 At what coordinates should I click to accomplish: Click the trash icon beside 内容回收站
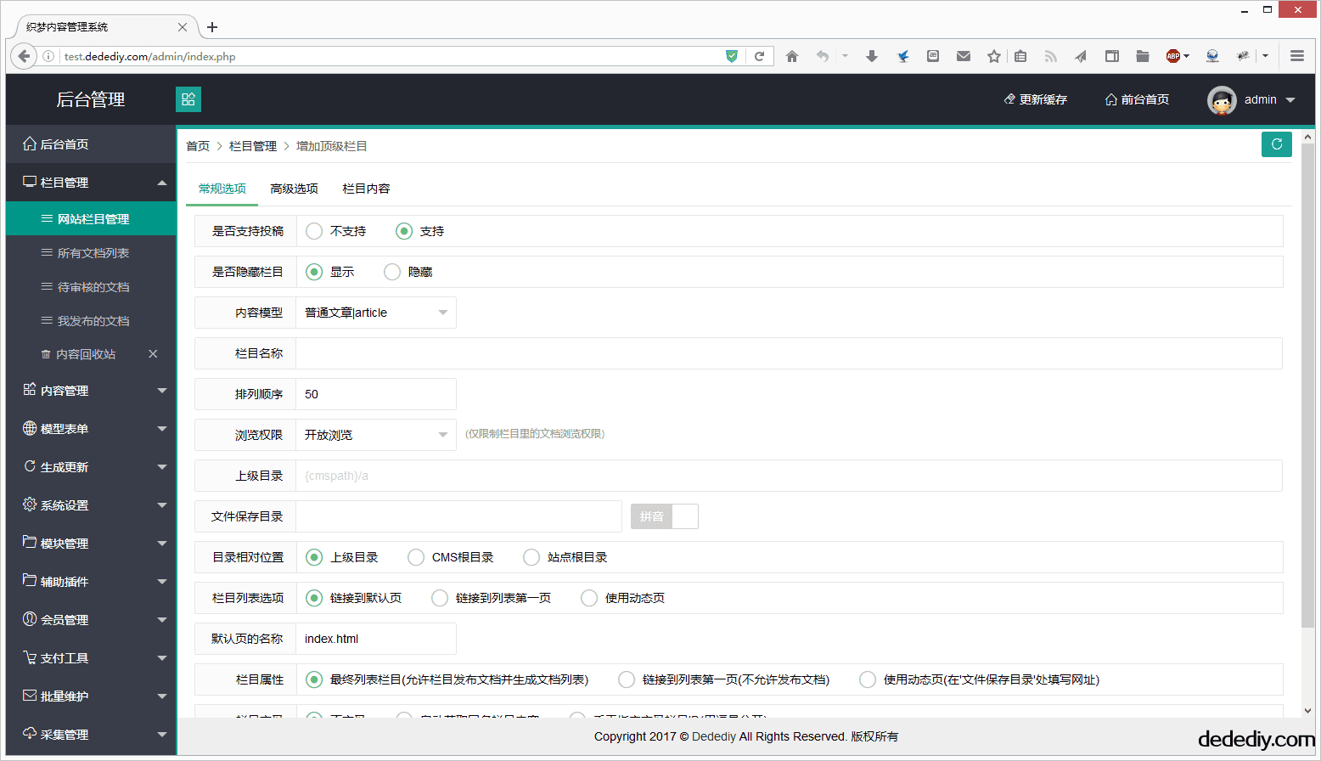click(47, 354)
